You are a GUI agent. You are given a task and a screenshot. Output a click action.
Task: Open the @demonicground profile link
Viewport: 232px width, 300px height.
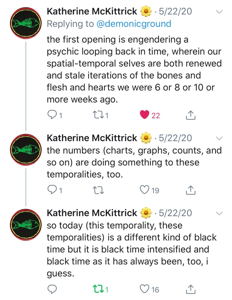click(134, 24)
